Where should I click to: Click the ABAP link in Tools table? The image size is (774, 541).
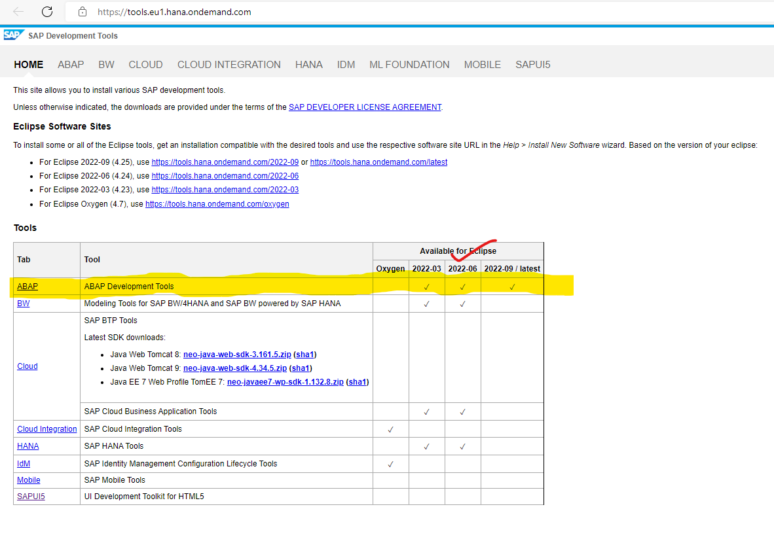(28, 287)
